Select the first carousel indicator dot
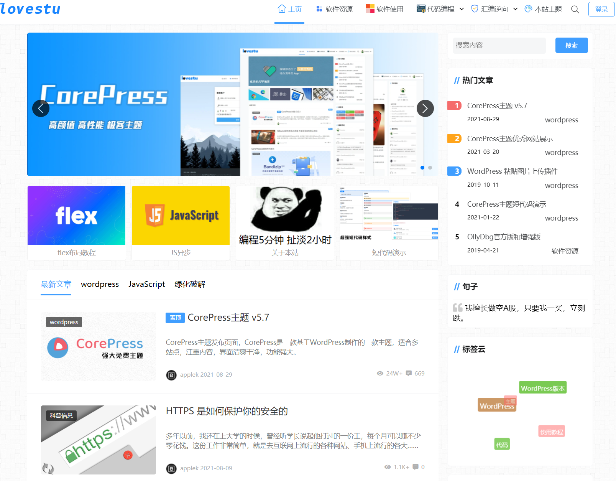Screen dimensions: 616x481 [x=422, y=168]
